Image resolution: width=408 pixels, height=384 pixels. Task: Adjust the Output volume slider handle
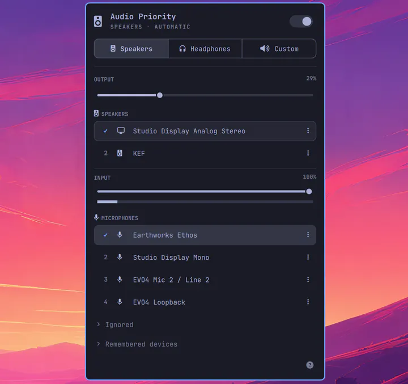click(x=160, y=95)
